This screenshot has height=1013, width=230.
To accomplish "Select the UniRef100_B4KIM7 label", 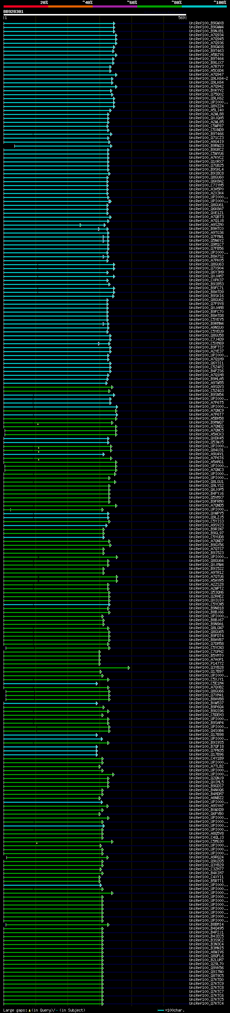I will pos(206,872).
